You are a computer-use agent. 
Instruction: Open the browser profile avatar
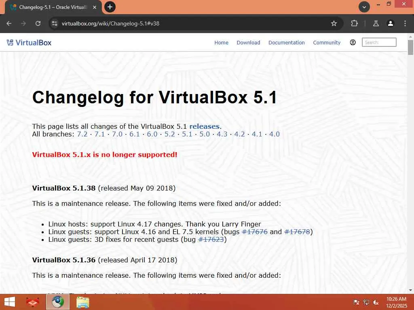391,23
